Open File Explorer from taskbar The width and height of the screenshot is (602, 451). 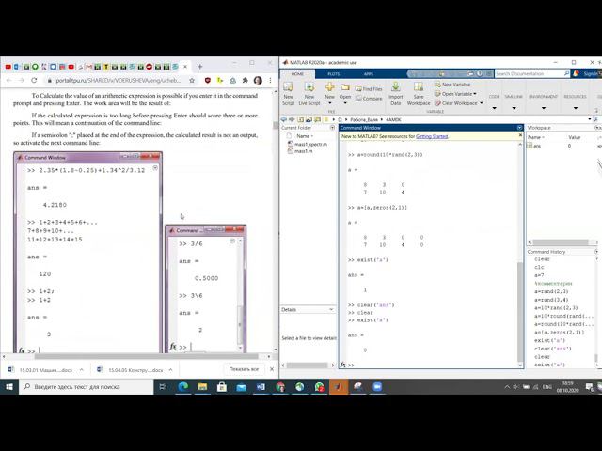202,387
